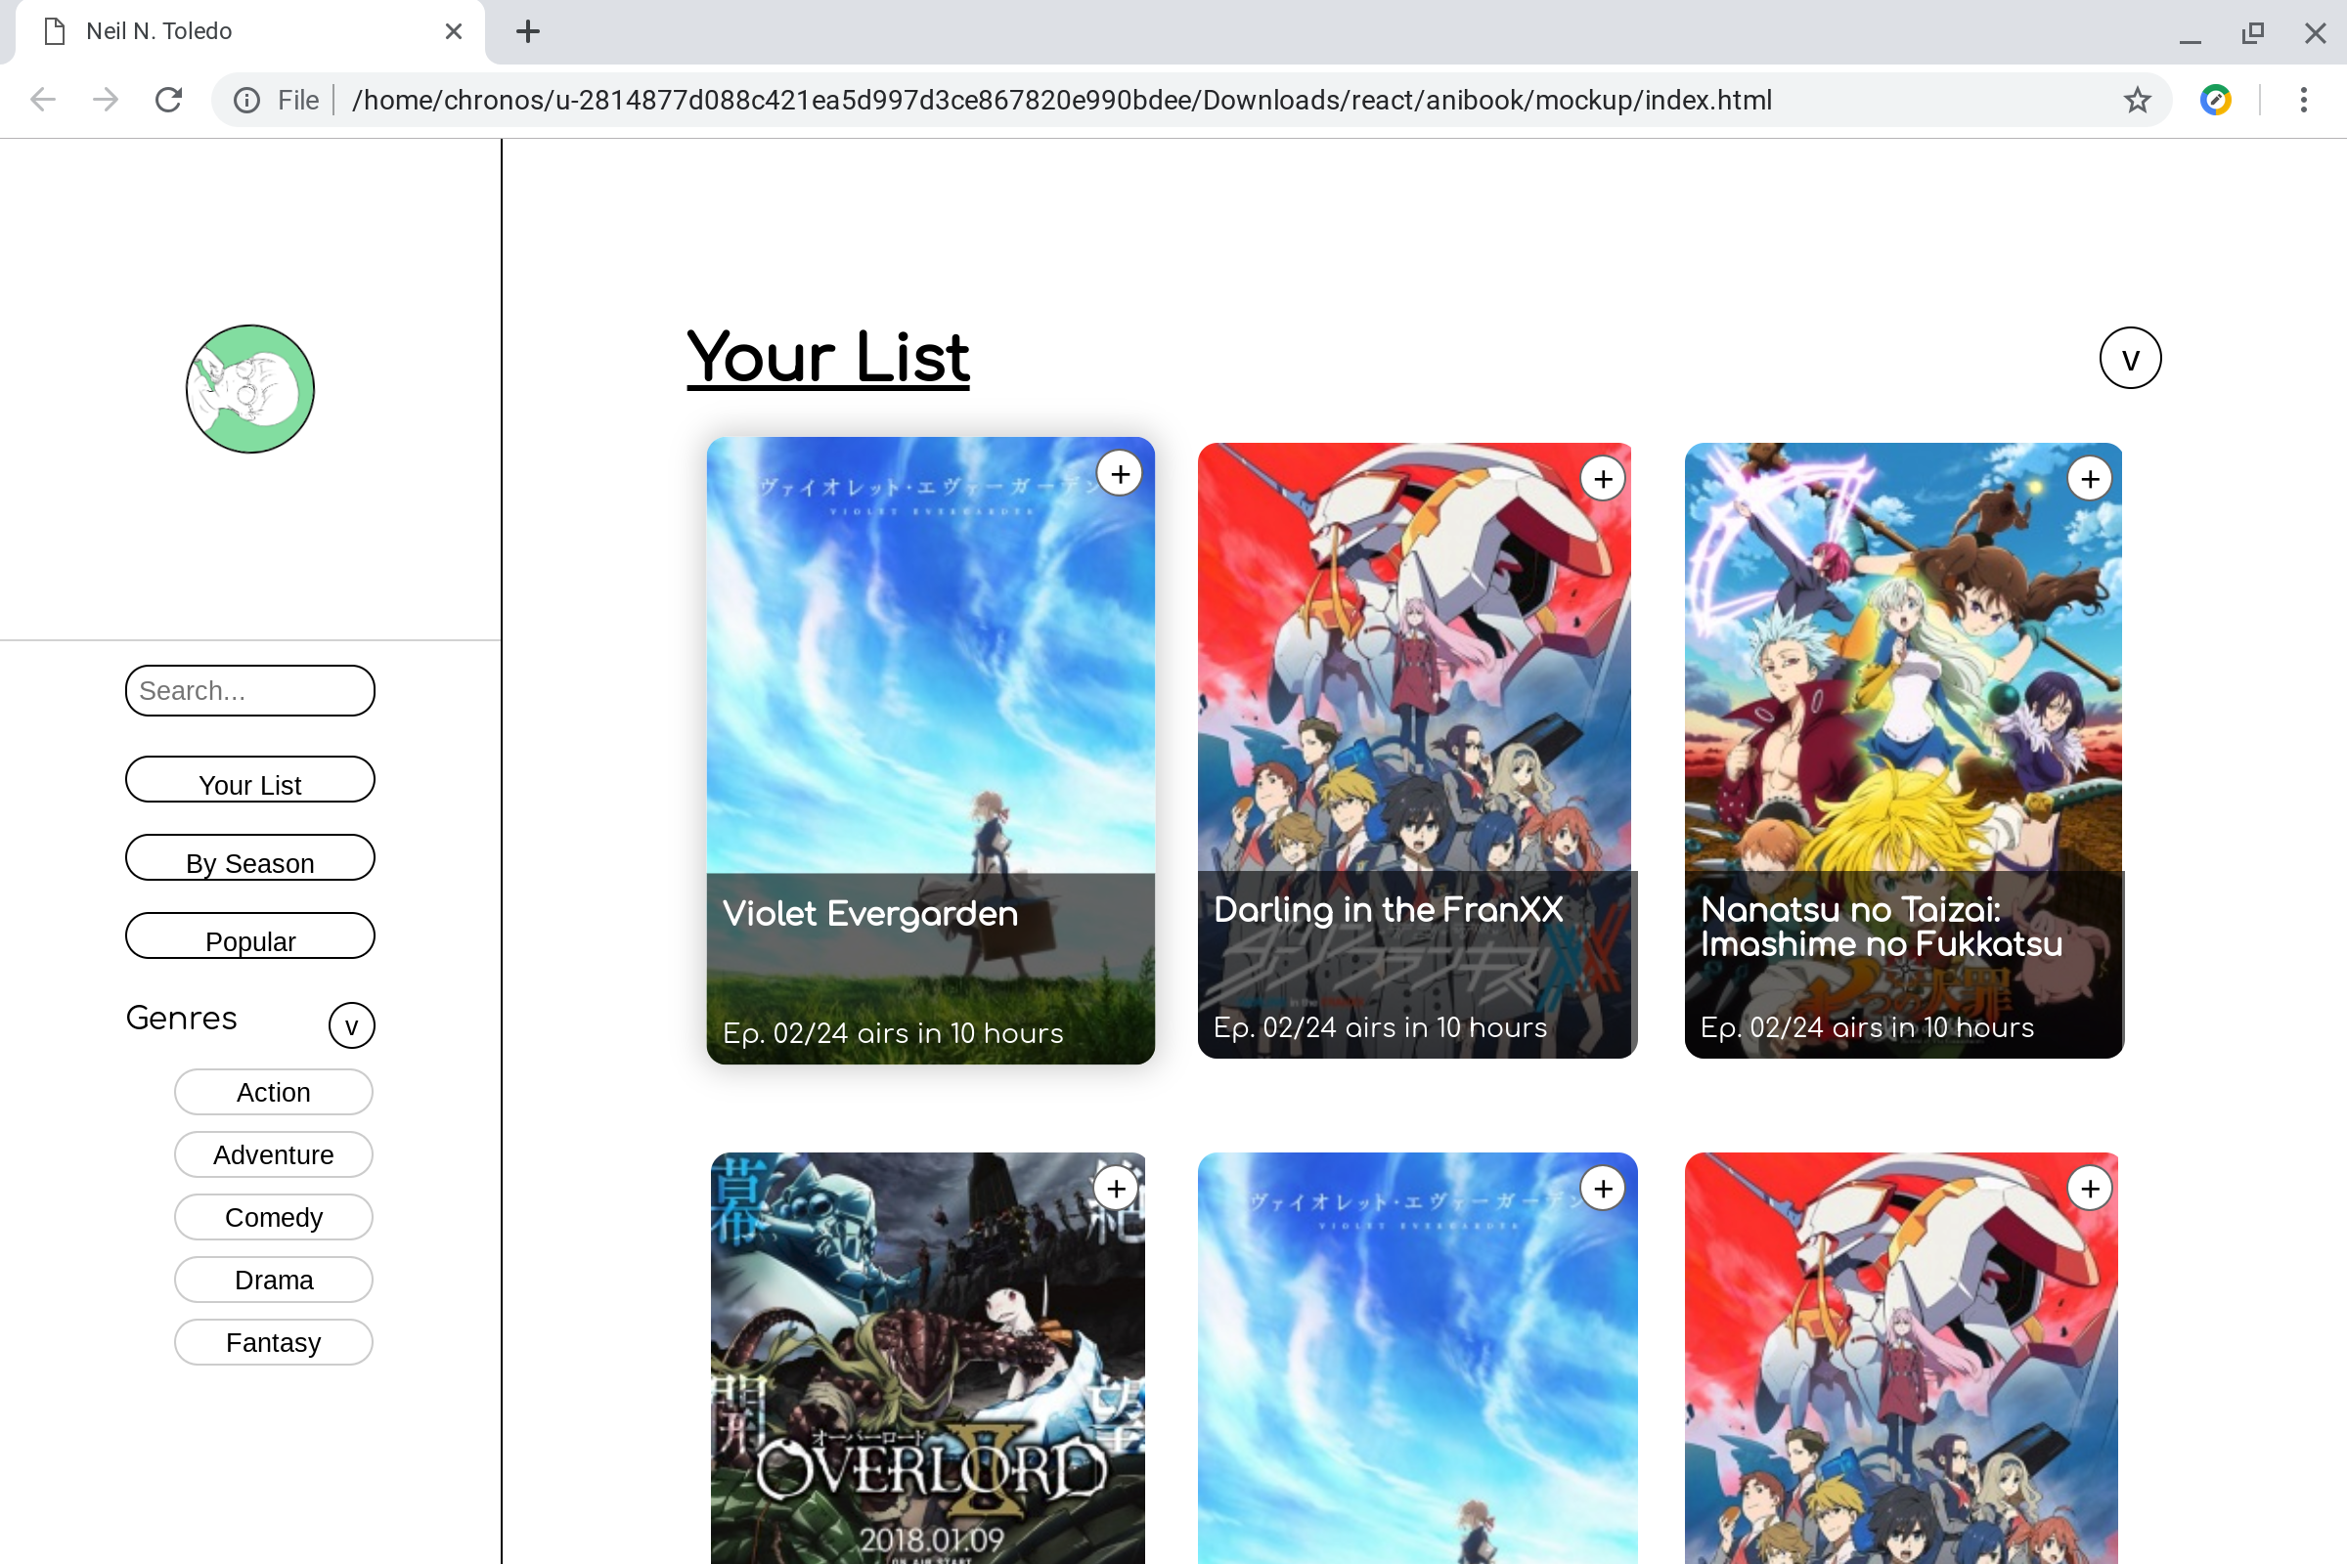Click the Your List heading

pos(828,357)
